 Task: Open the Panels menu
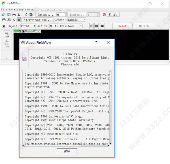click(52, 10)
